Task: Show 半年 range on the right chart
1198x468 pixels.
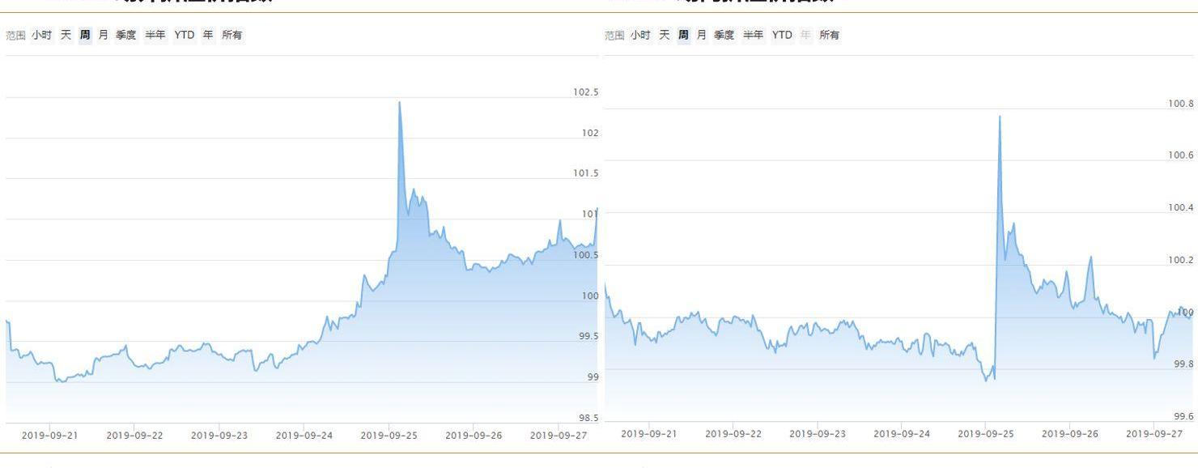Action: click(754, 35)
